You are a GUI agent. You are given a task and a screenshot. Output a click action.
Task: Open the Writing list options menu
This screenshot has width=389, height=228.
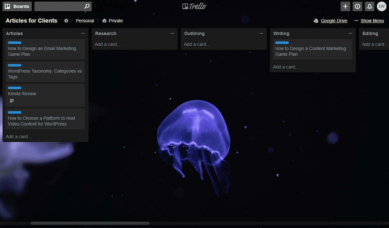[350, 33]
